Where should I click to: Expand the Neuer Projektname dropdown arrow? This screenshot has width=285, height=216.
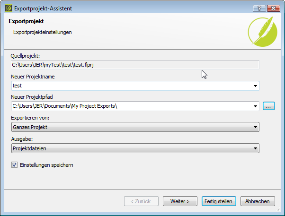click(256, 86)
